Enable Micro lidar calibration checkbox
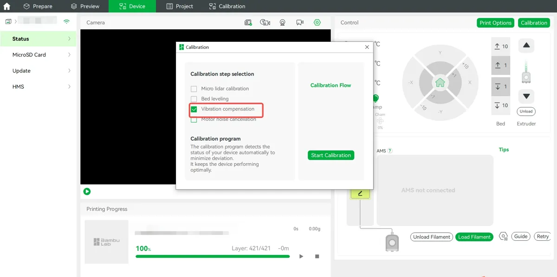 194,89
